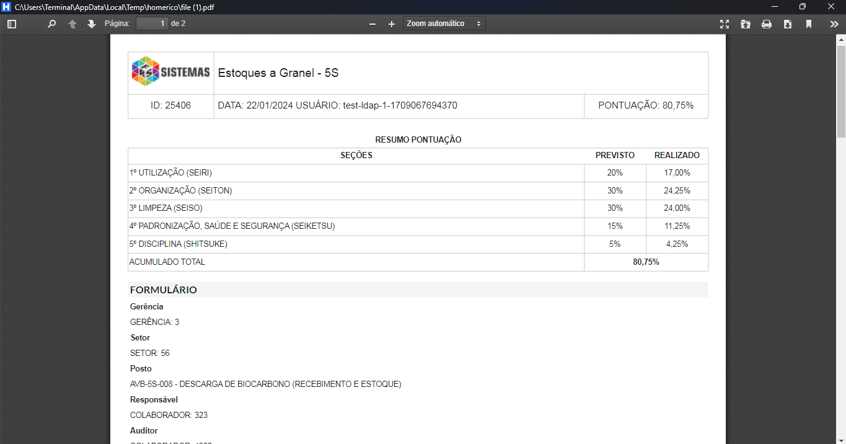Restore down the viewer window
Screen dimensions: 846x444
pos(803,7)
